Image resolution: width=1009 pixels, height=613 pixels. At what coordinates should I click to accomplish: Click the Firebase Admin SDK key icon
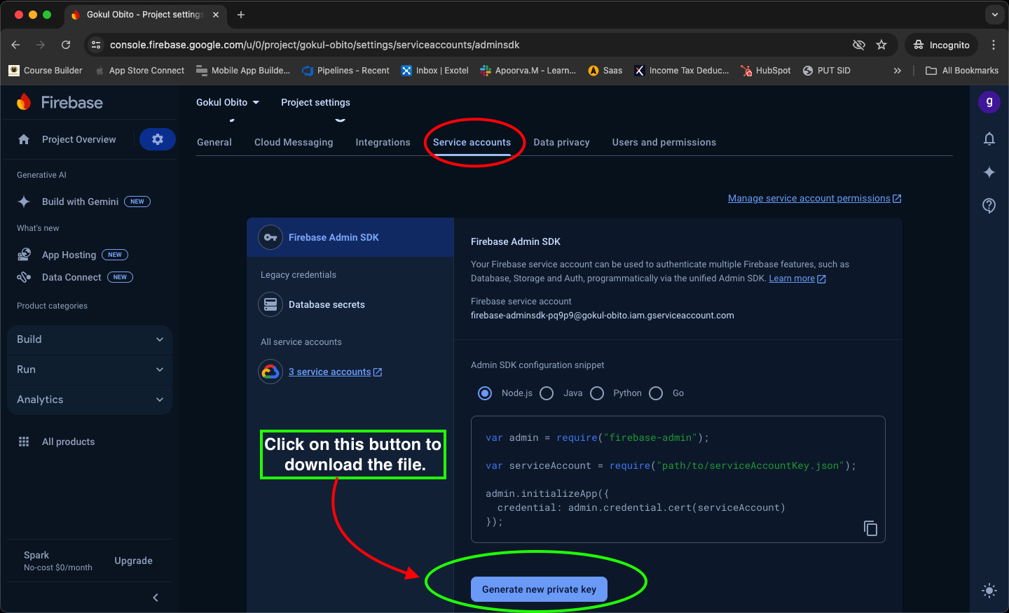(x=270, y=237)
